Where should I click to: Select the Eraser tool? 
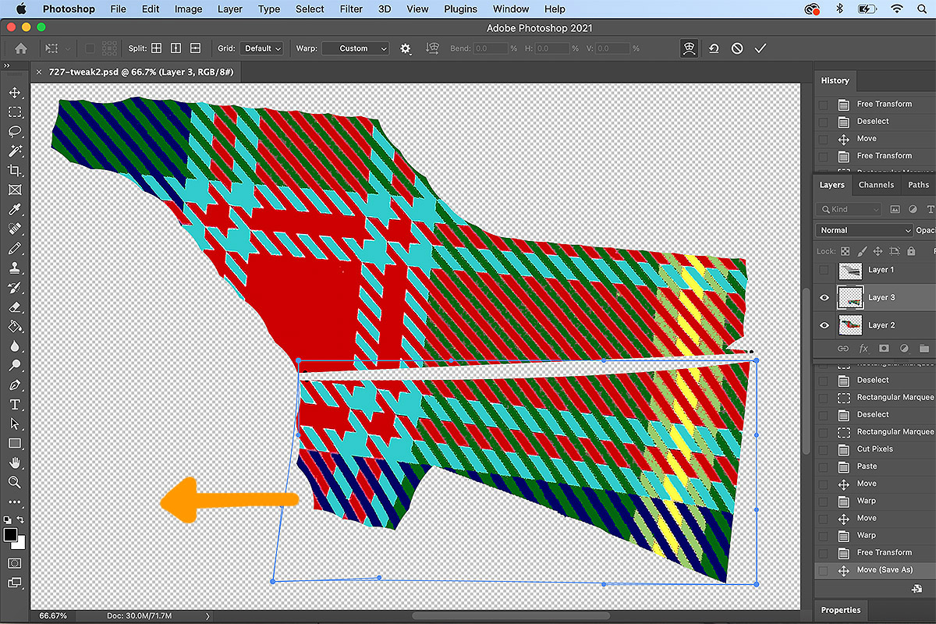click(x=15, y=307)
